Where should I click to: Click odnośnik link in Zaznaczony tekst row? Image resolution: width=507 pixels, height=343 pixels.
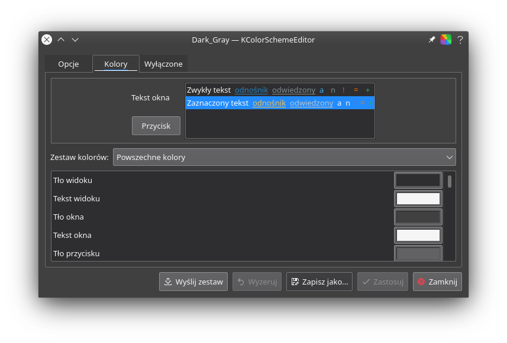pyautogui.click(x=269, y=103)
